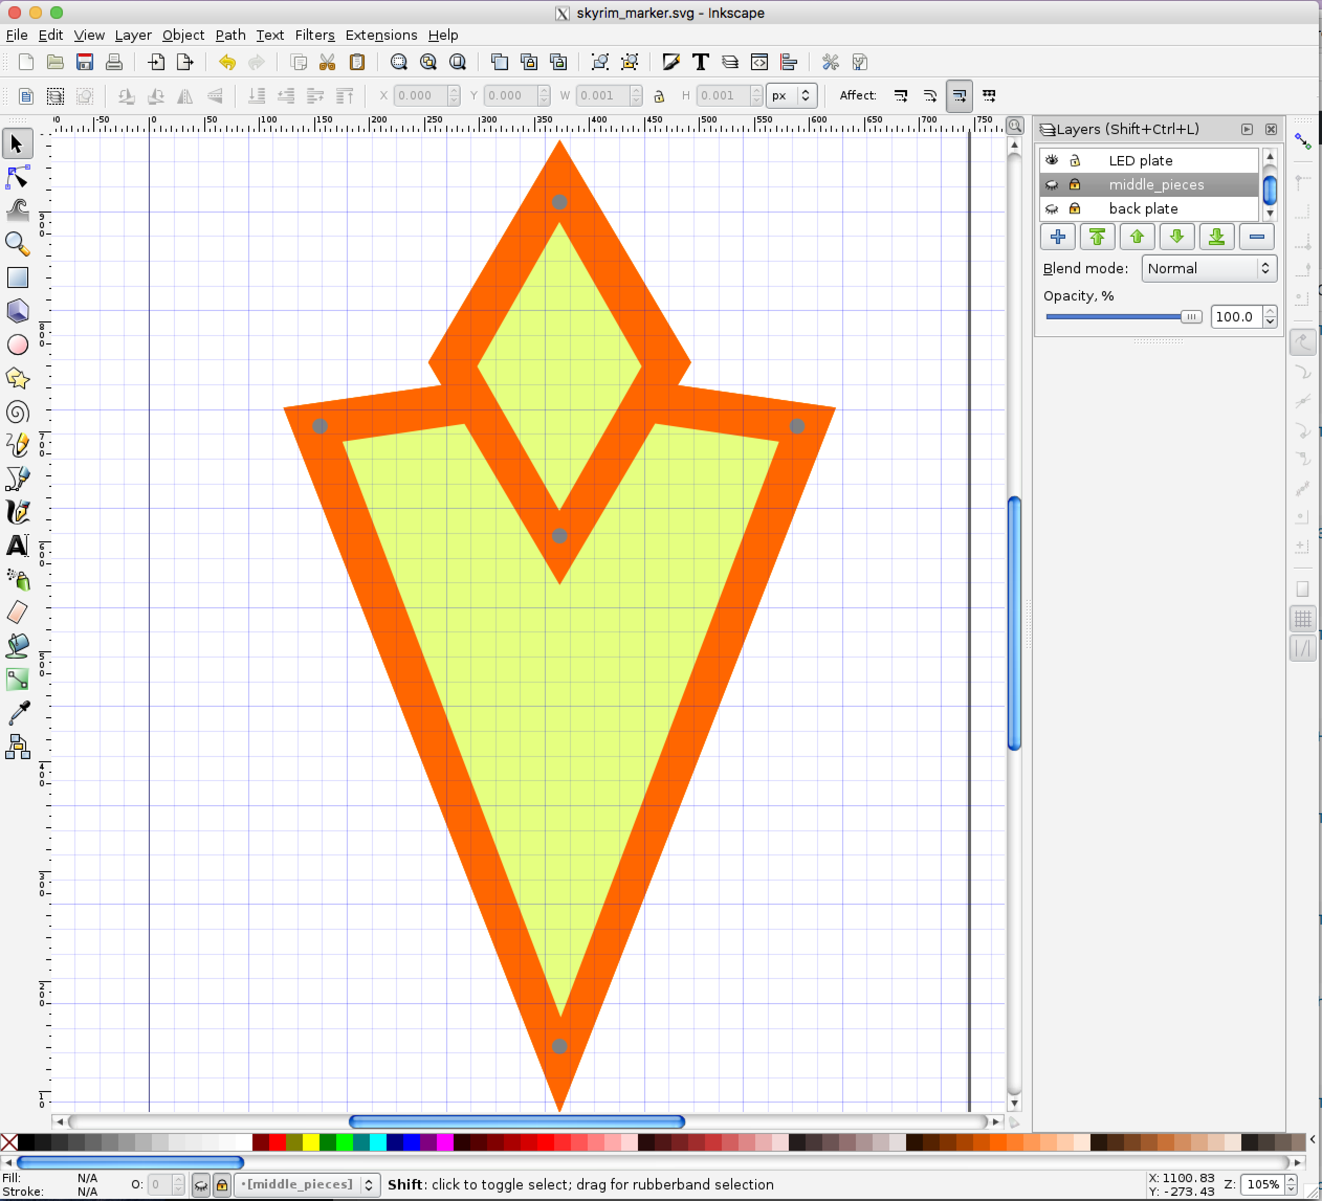Image resolution: width=1322 pixels, height=1201 pixels.
Task: Open the Path menu
Action: 230,35
